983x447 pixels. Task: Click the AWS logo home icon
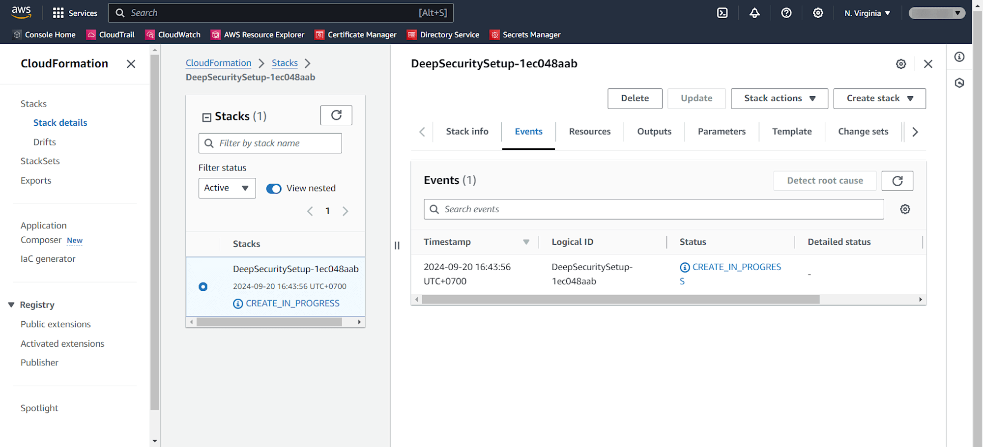click(21, 12)
